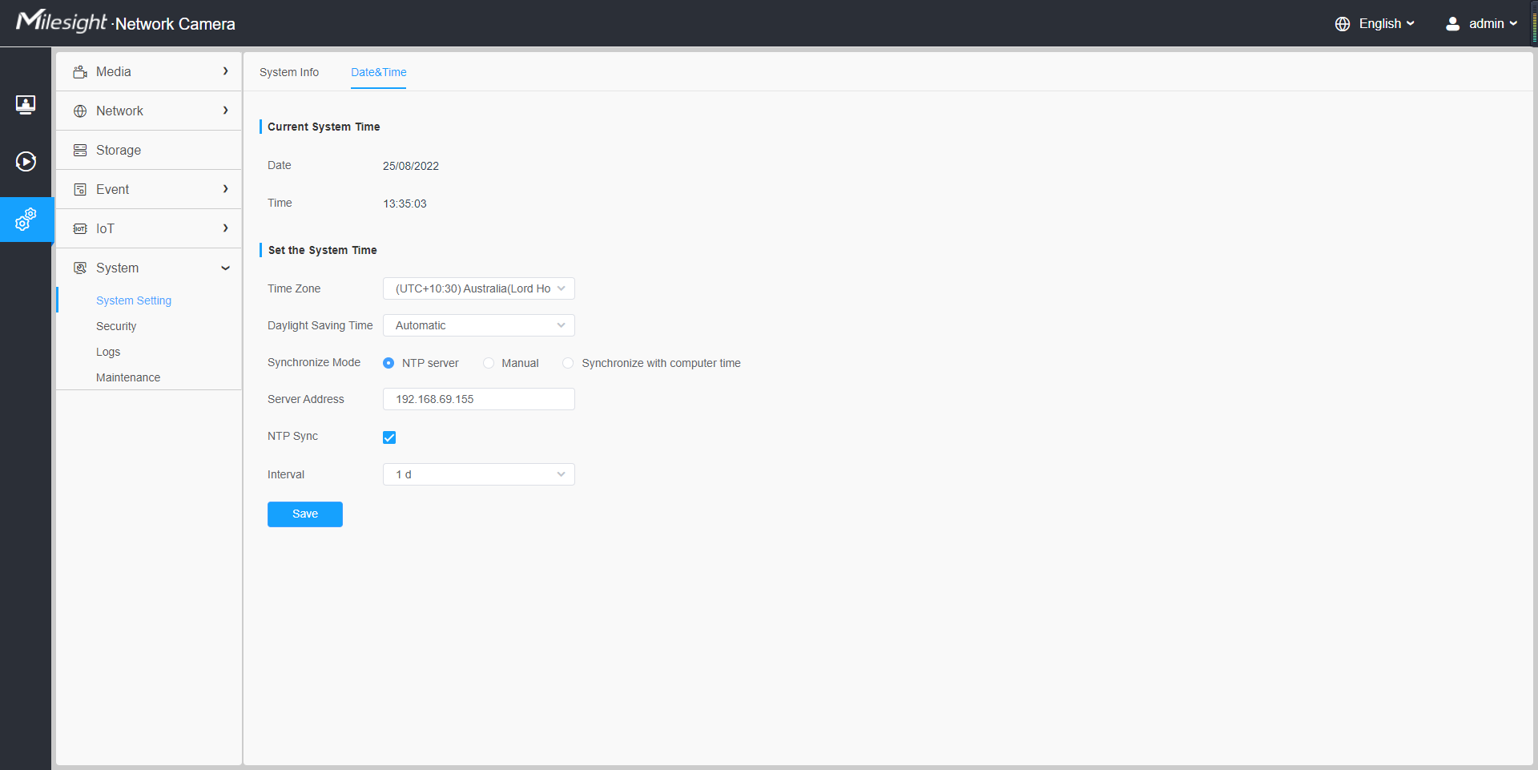Screen dimensions: 1538x770
Task: Choose Synchronize with computer time option
Action: 568,363
